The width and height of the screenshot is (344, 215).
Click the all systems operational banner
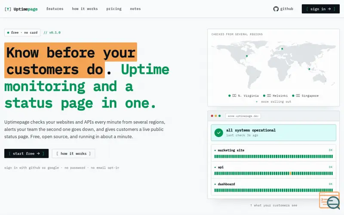[x=273, y=132]
